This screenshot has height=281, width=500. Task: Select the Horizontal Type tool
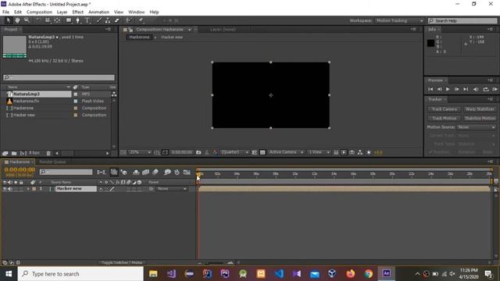(87, 20)
